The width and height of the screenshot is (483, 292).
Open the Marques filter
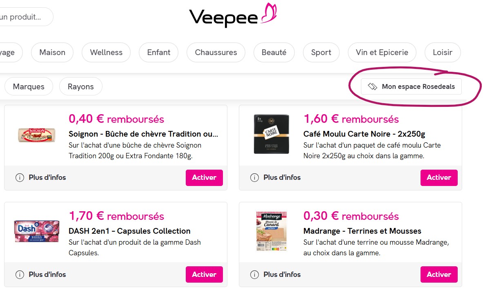click(x=29, y=86)
